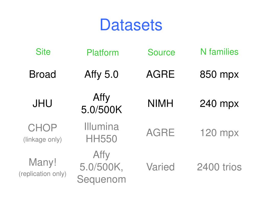Select the Source column header

click(161, 52)
